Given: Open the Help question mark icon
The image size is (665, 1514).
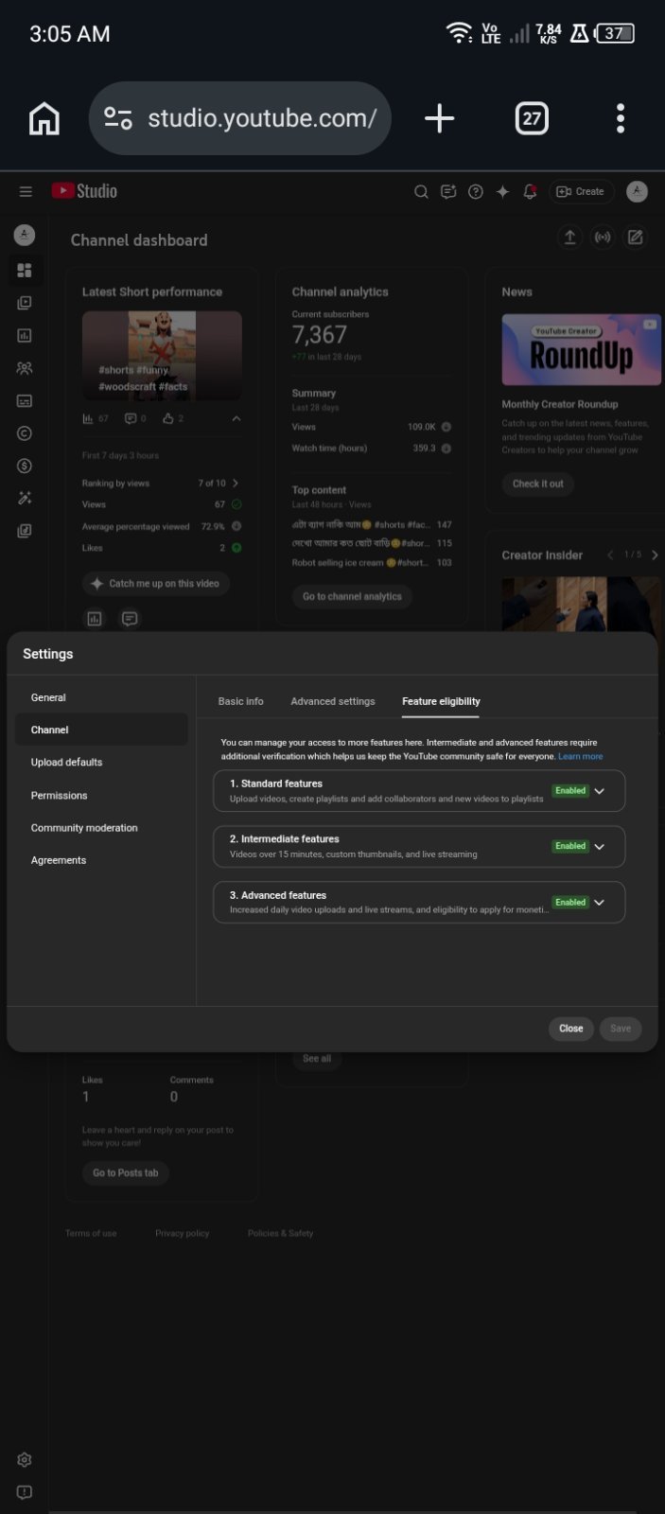Looking at the screenshot, I should click(x=476, y=191).
